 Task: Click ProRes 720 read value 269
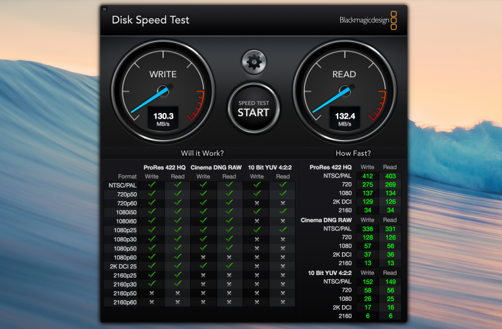[x=390, y=185]
